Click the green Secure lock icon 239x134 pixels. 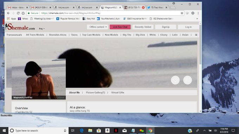(x=29, y=13)
